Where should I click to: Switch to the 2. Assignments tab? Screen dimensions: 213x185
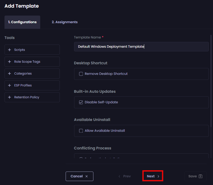coord(65,22)
